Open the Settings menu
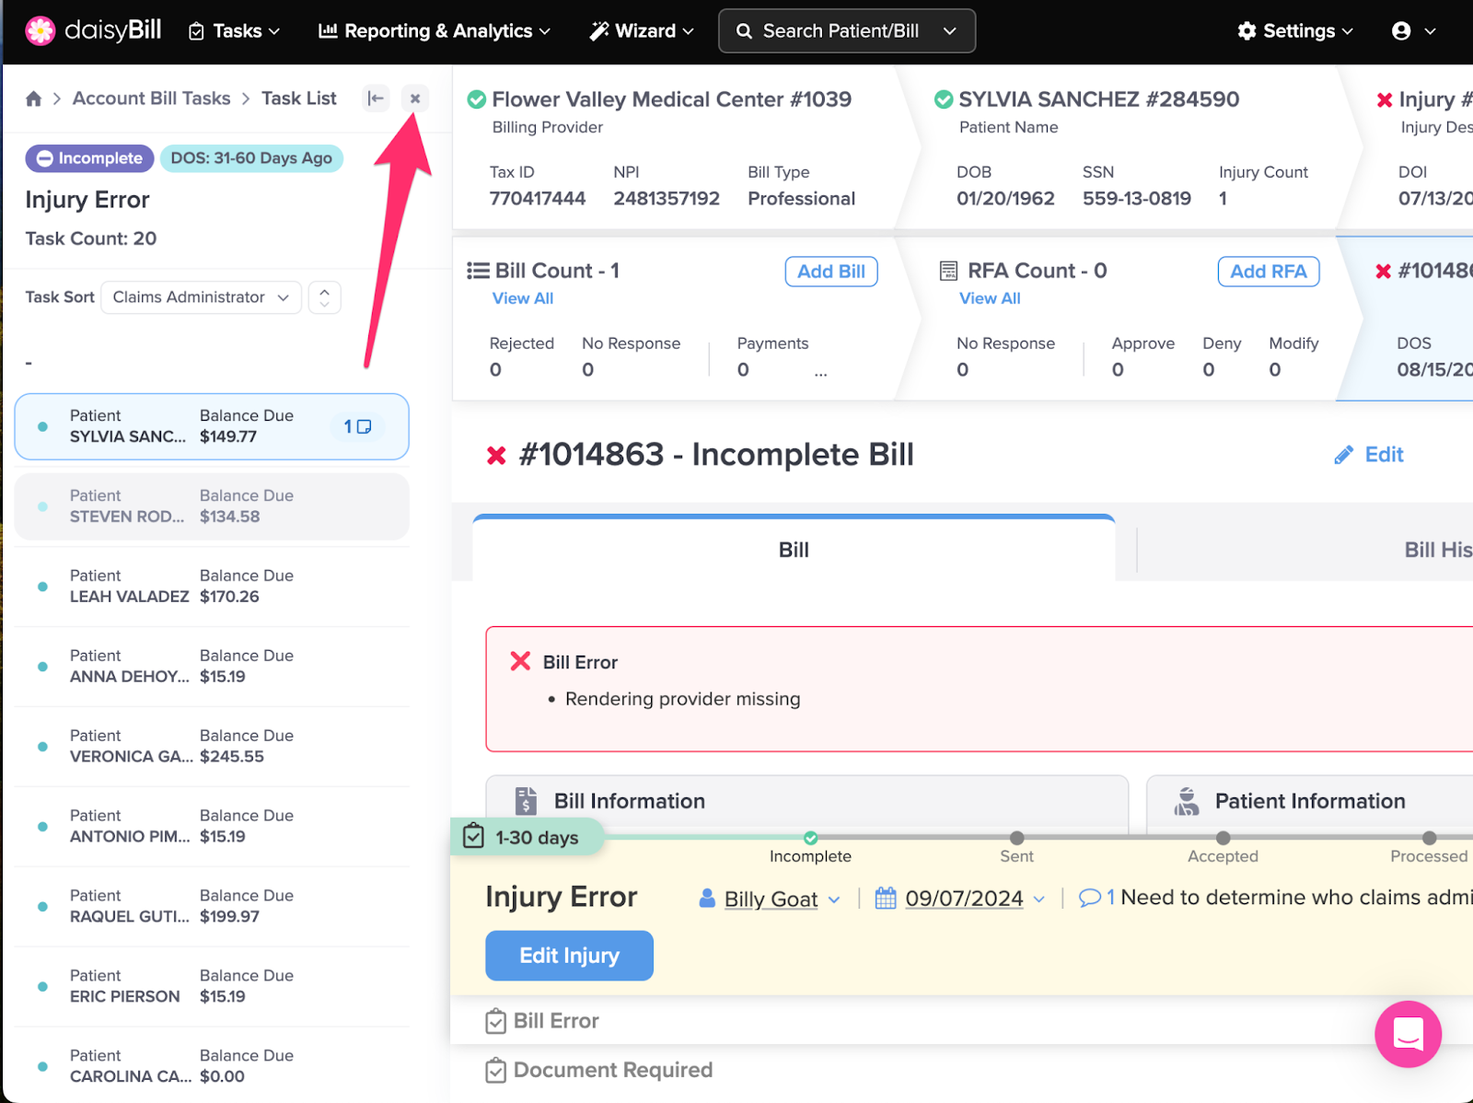This screenshot has width=1473, height=1103. click(1295, 31)
